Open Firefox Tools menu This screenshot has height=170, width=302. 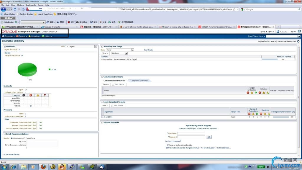point(40,5)
